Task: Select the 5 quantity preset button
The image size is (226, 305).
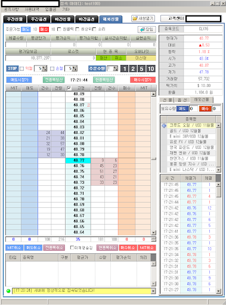Action: click(x=141, y=69)
